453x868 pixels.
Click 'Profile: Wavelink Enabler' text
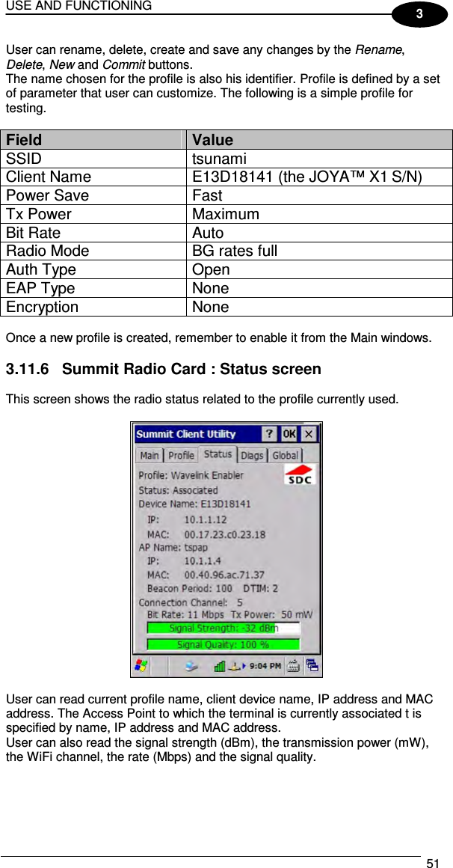click(x=191, y=475)
